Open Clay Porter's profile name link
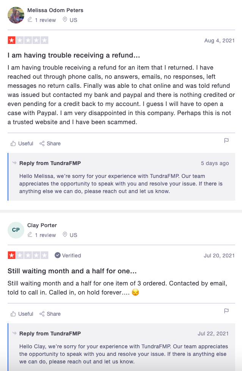This screenshot has height=371, width=242. (42, 225)
